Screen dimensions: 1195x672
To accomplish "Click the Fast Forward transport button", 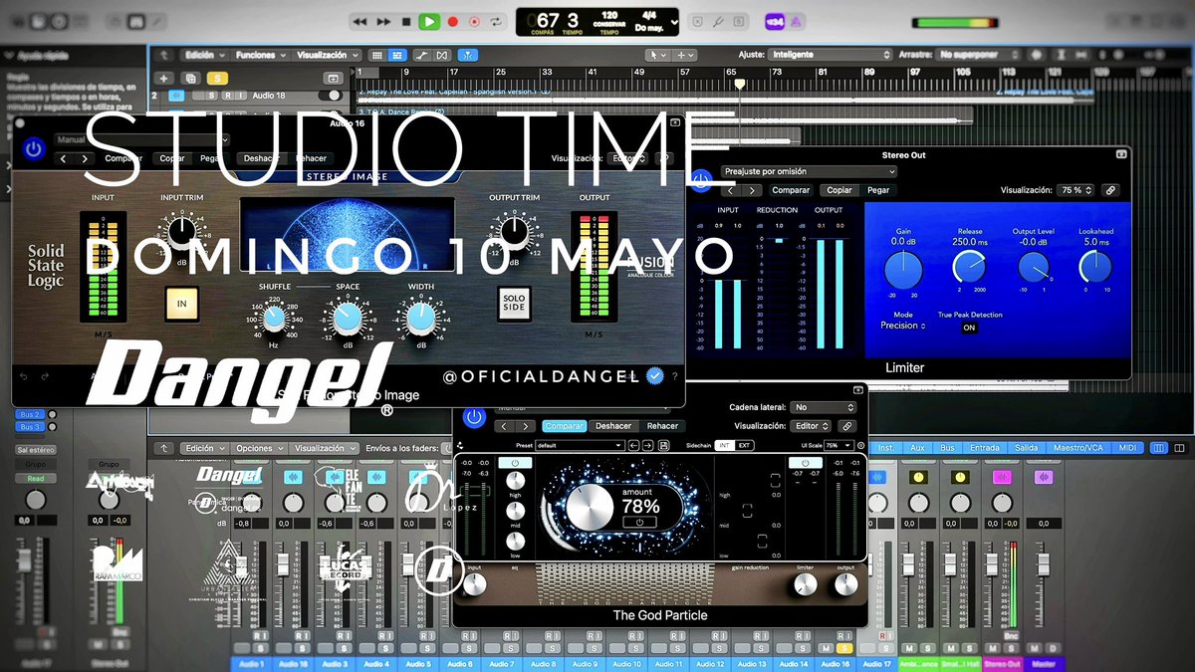I will click(383, 21).
